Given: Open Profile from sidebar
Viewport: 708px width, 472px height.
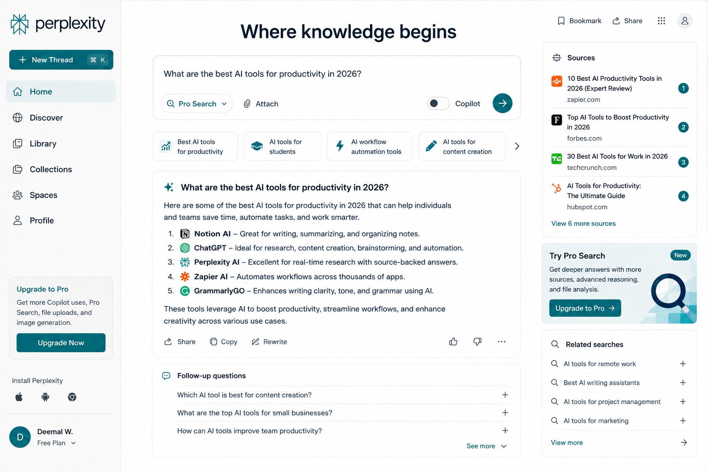Looking at the screenshot, I should pos(61,220).
